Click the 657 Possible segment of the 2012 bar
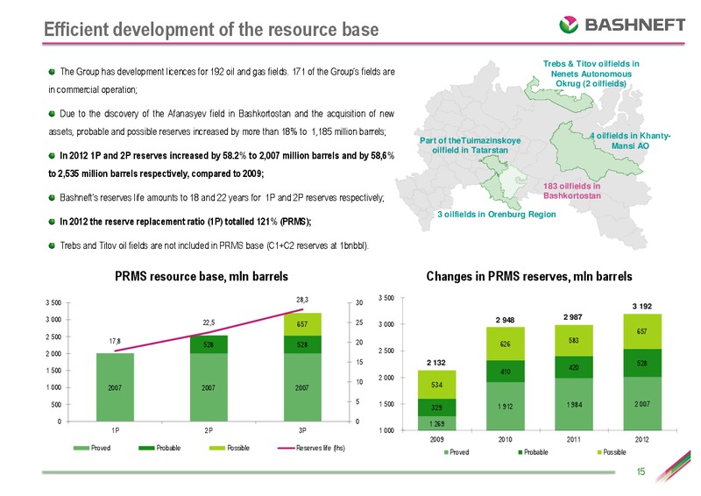 (642, 331)
